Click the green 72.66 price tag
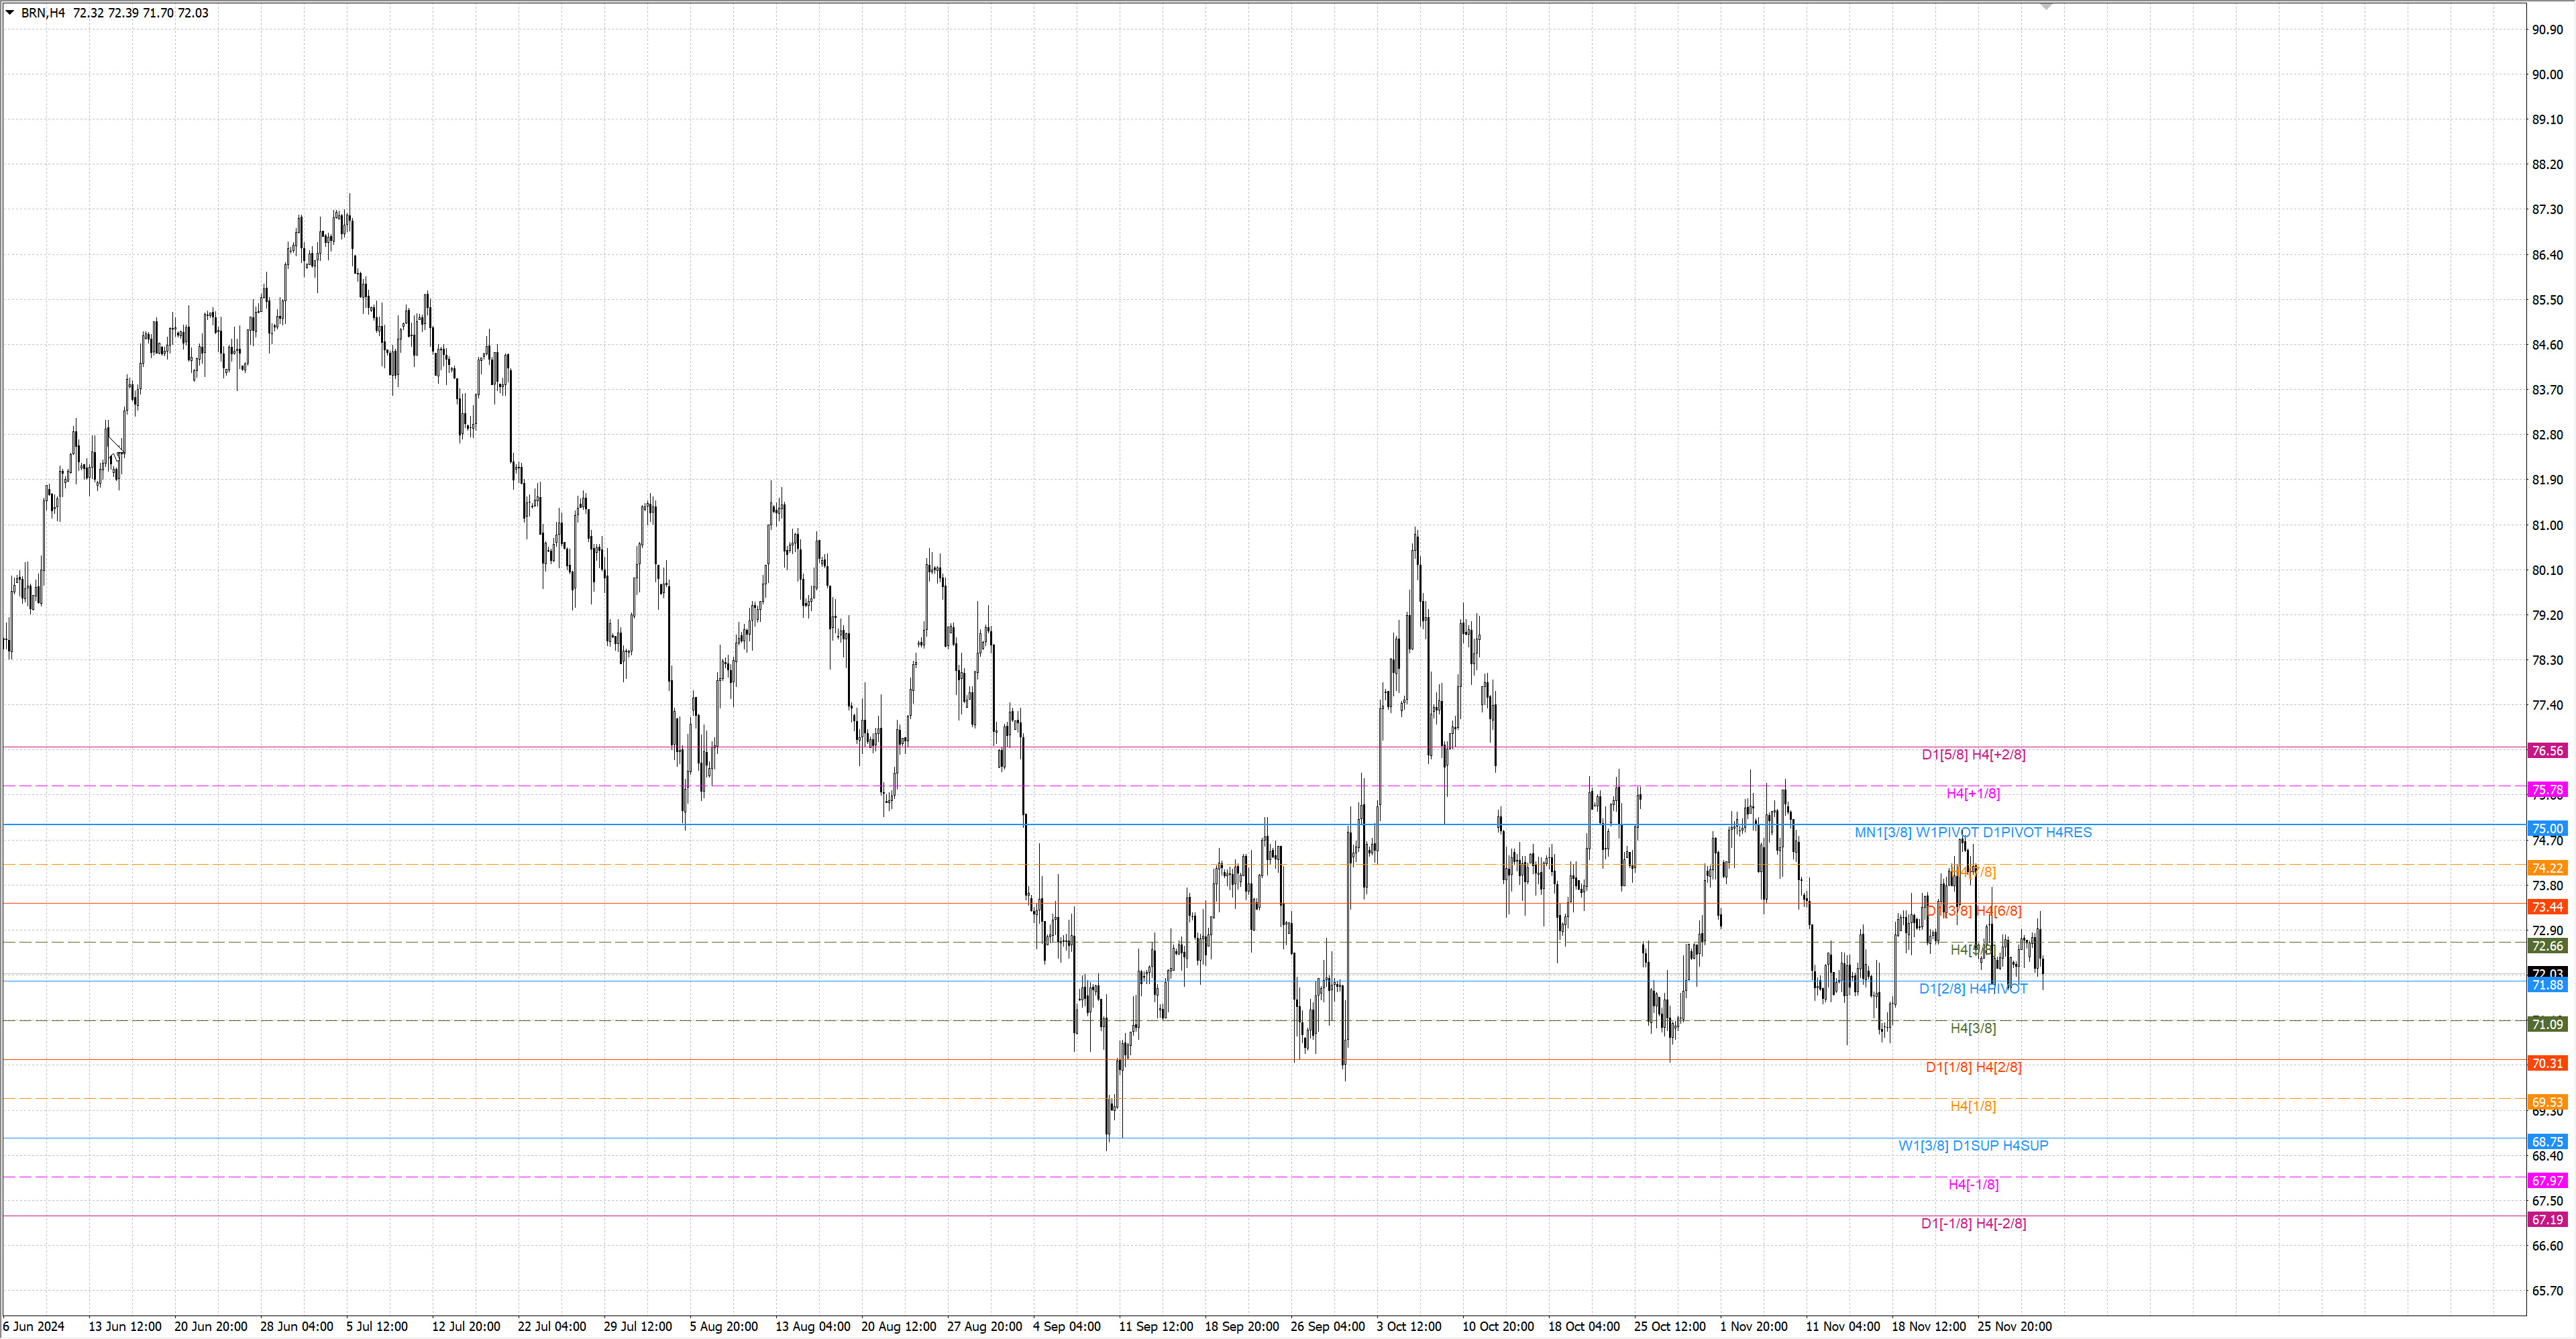This screenshot has height=1339, width=2576. tap(2547, 946)
